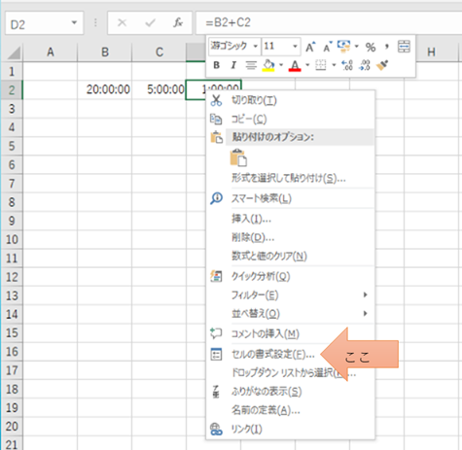Open the Name Box dropdown arrow
This screenshot has width=462, height=450.
74,22
